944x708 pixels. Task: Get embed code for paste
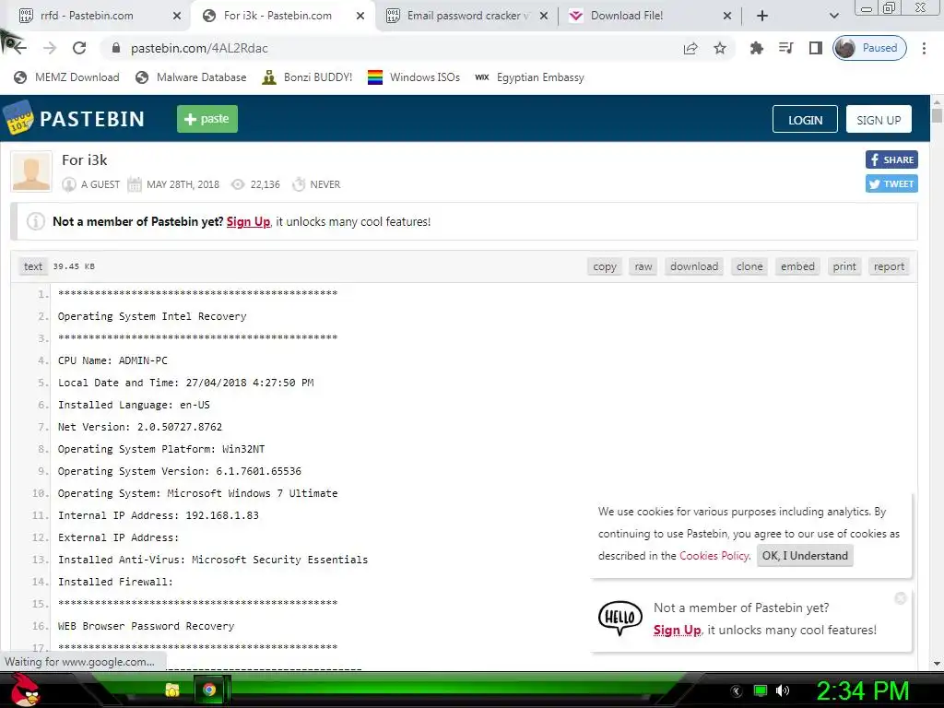797,266
